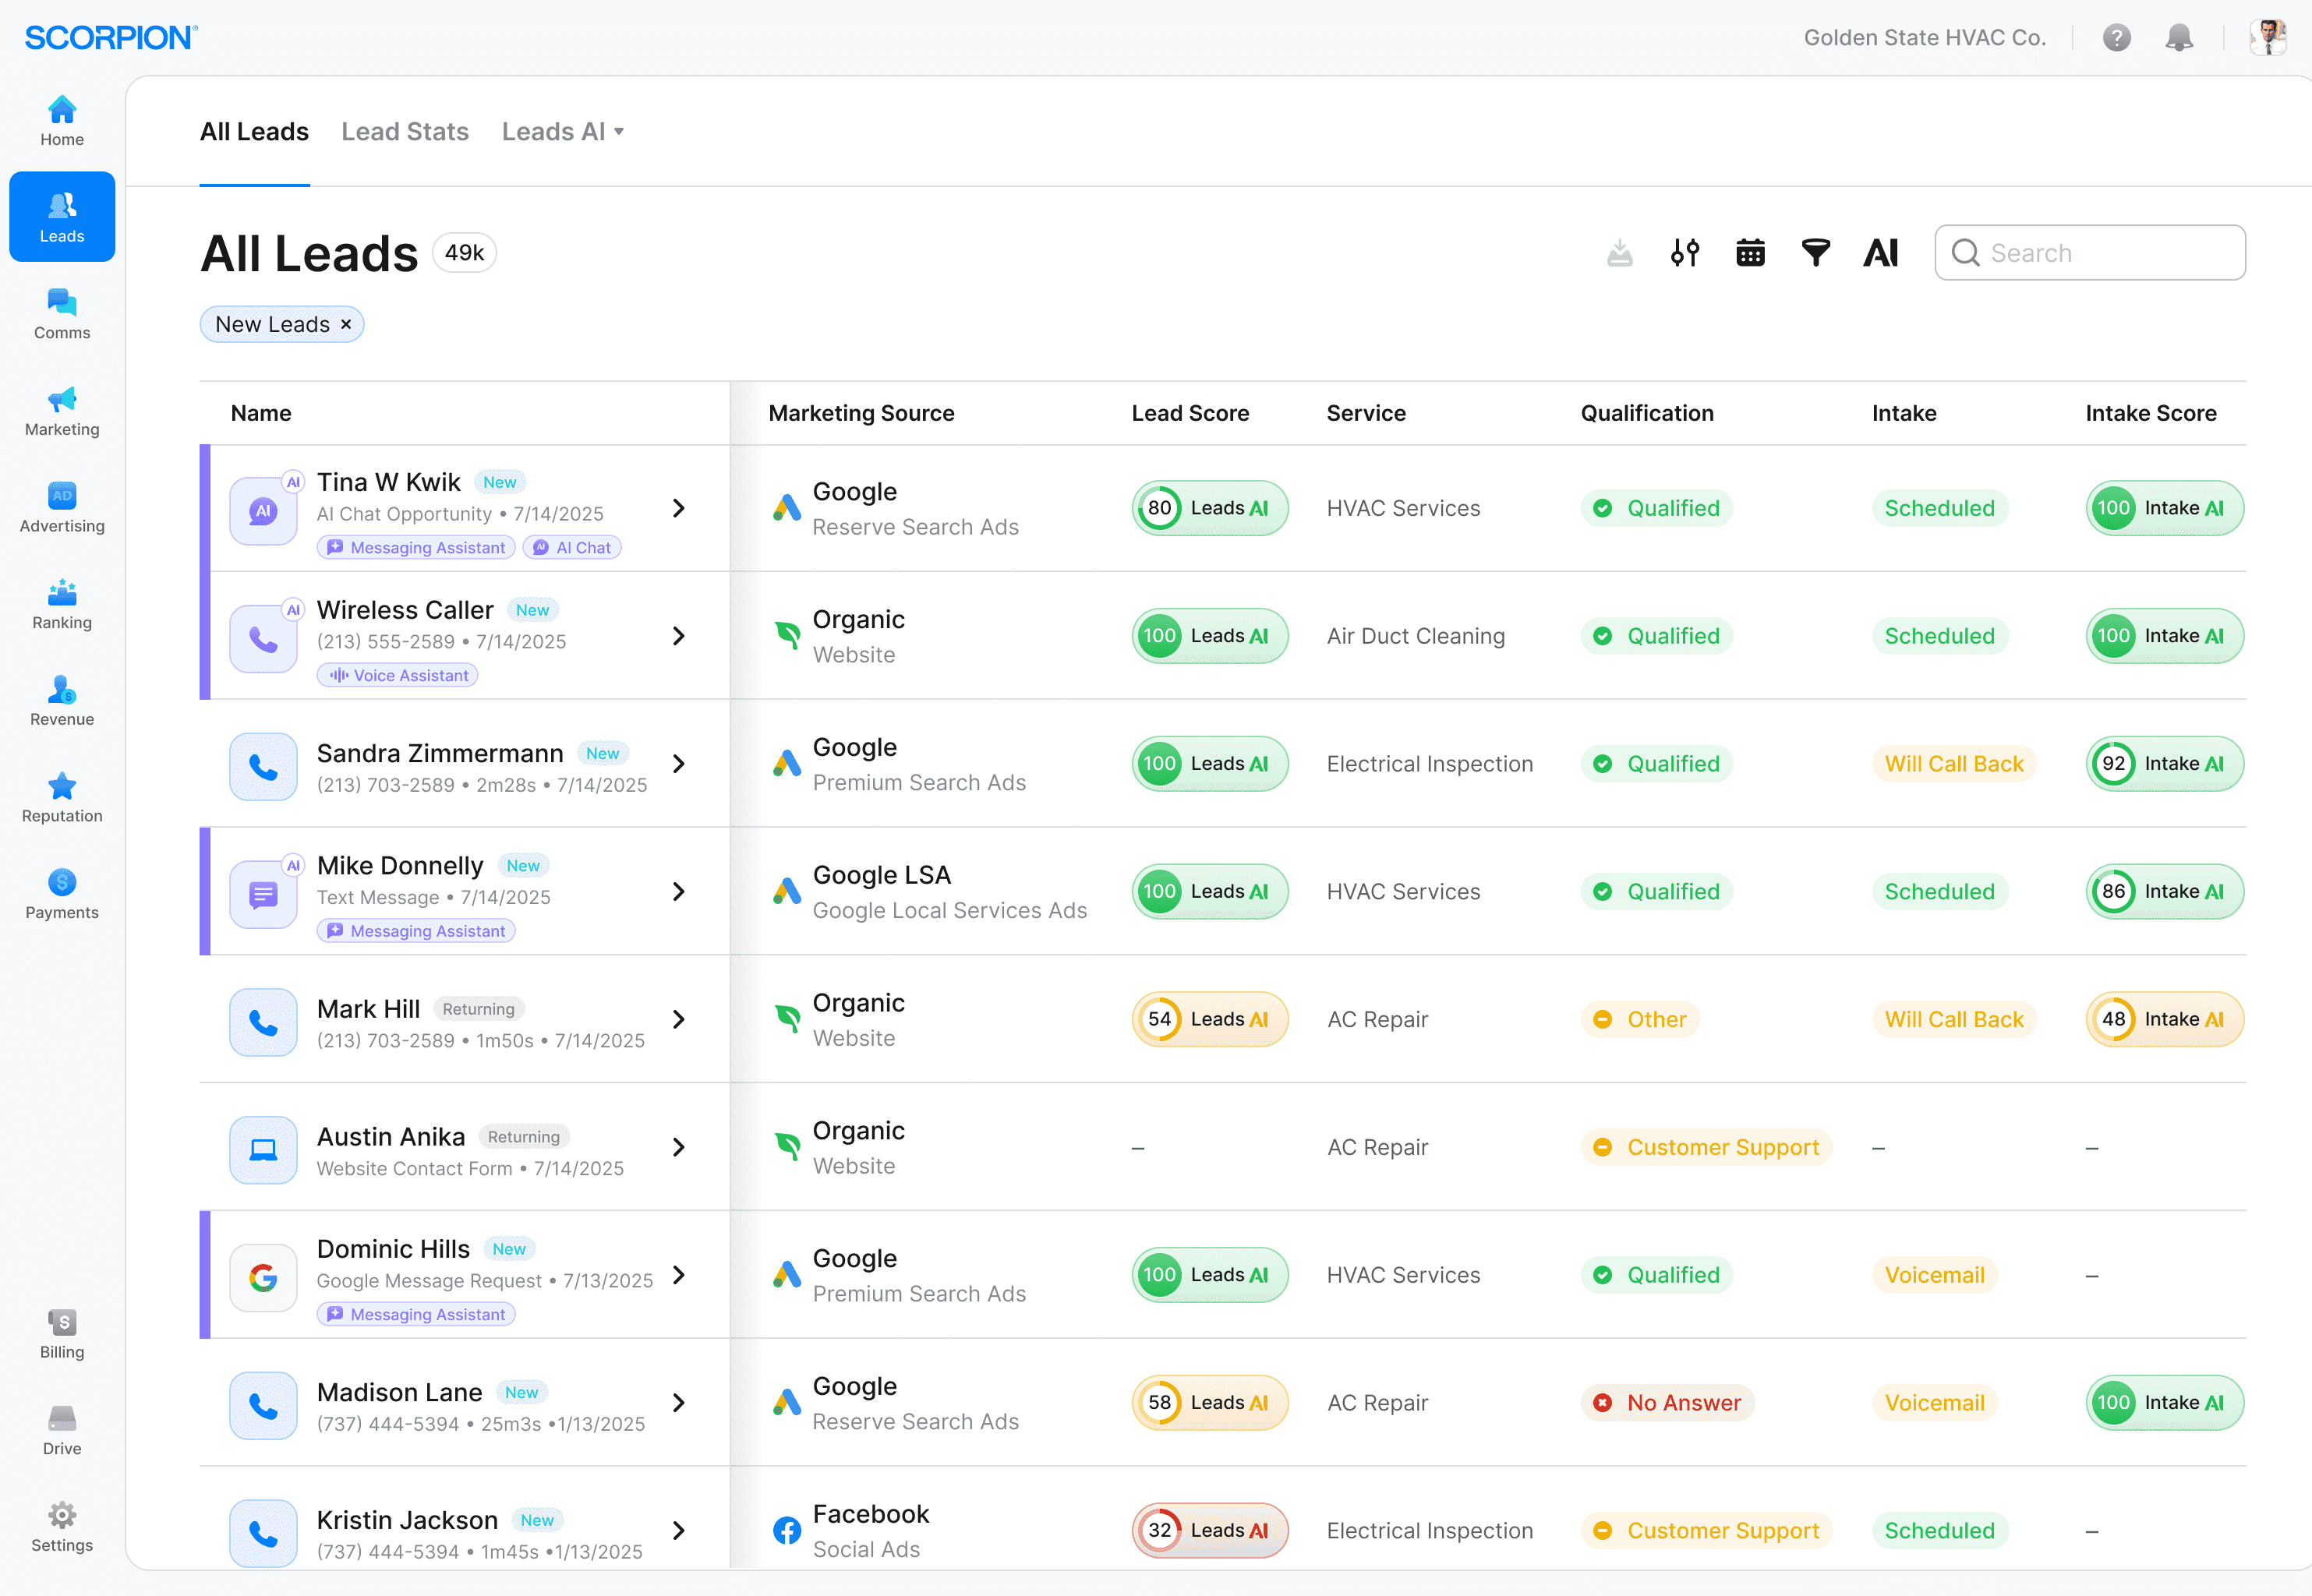Remove the New Leads filter chip
This screenshot has height=1596, width=2312.
click(x=346, y=325)
